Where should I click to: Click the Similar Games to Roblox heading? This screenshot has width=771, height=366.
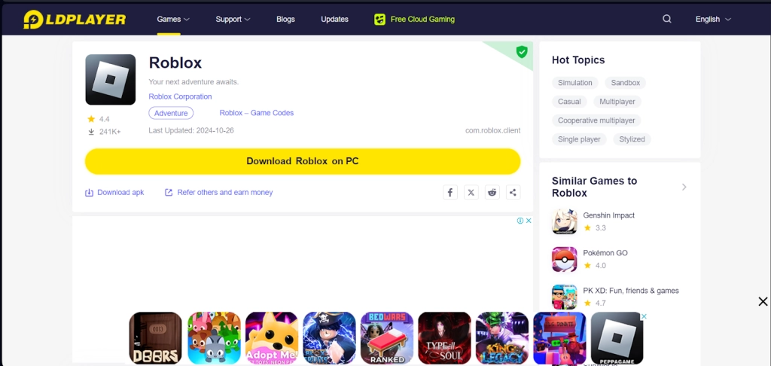click(595, 187)
